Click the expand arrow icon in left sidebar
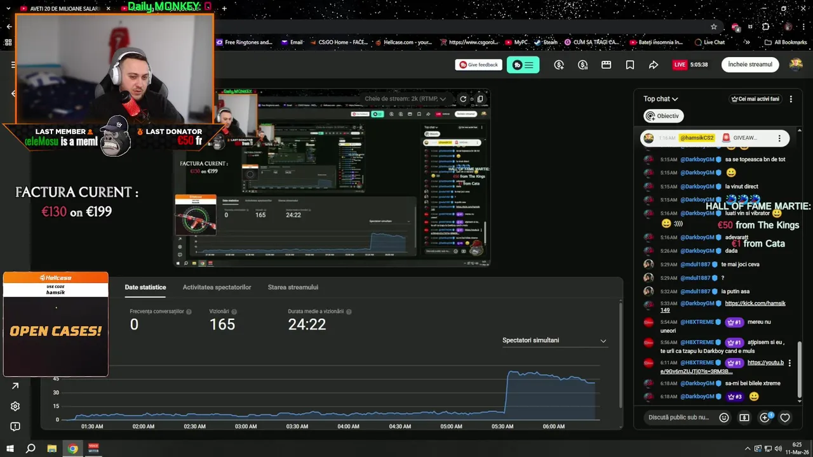The image size is (813, 457). pyautogui.click(x=15, y=386)
